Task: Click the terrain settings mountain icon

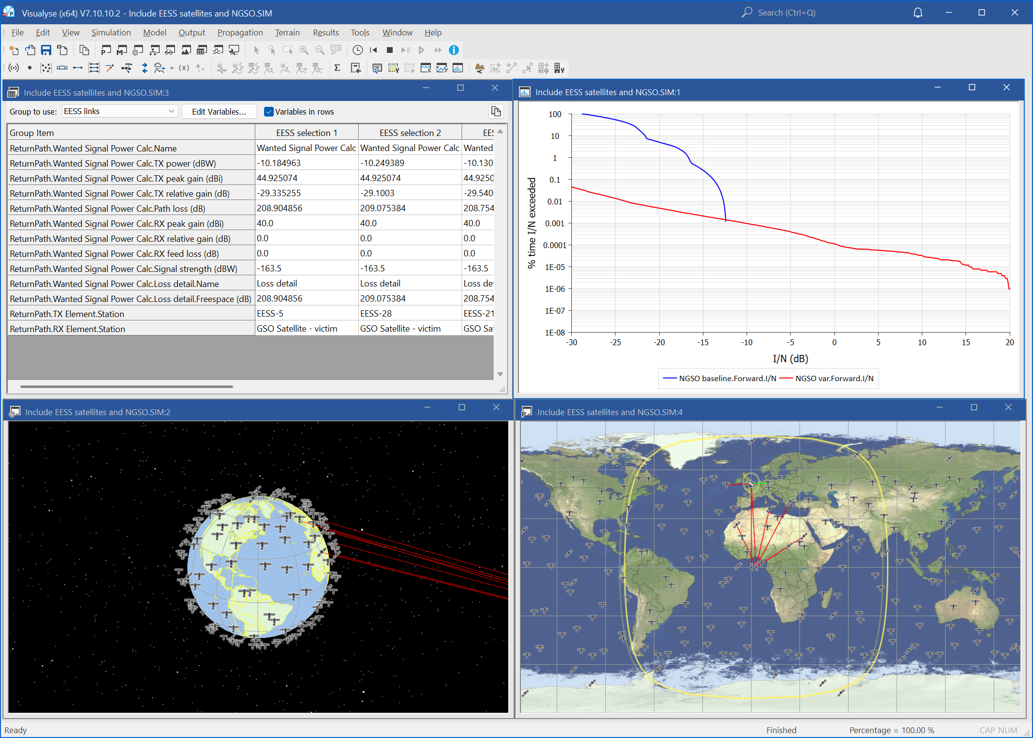Action: (x=480, y=68)
